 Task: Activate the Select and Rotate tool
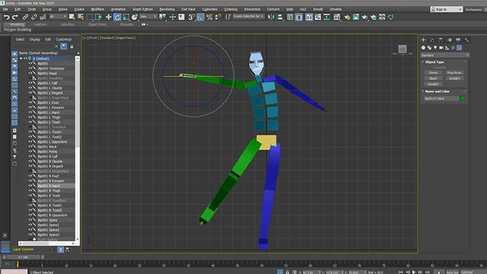click(117, 17)
